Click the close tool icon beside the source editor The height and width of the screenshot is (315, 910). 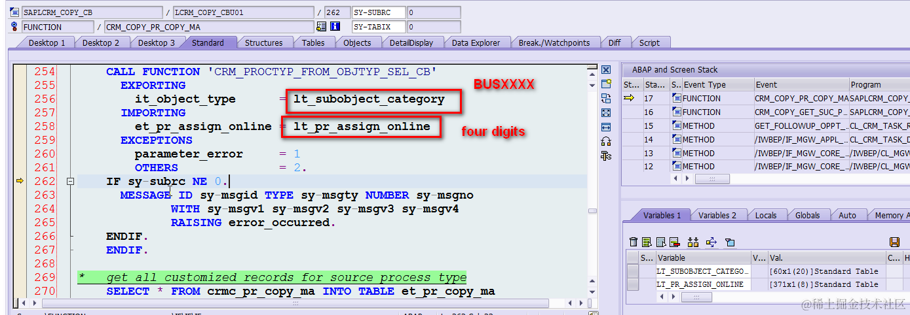pos(606,70)
